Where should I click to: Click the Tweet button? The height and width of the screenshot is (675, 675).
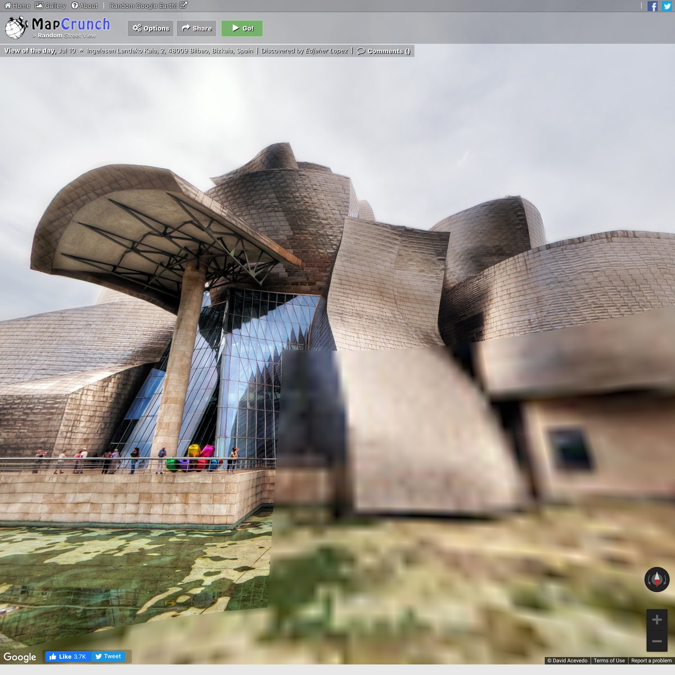pyautogui.click(x=107, y=656)
